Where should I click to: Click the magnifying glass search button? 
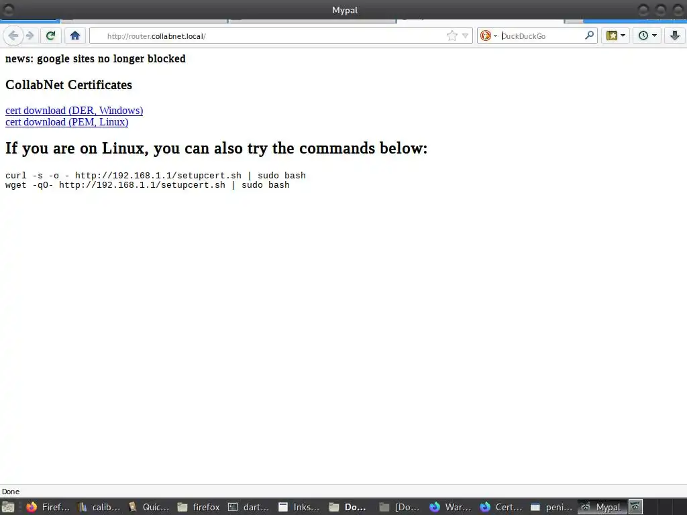(x=589, y=35)
